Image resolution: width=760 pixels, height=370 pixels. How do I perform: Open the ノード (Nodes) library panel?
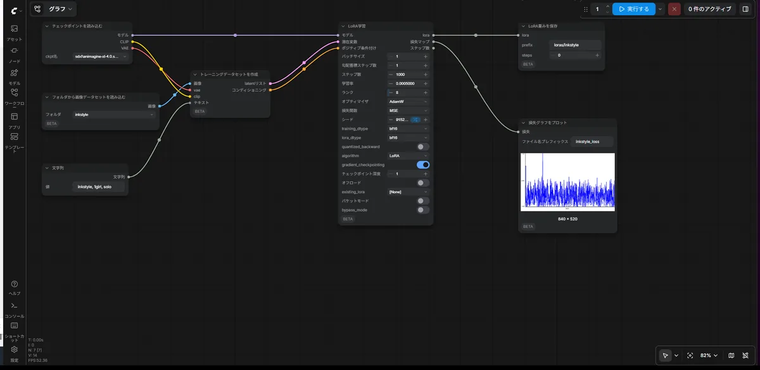tap(14, 54)
